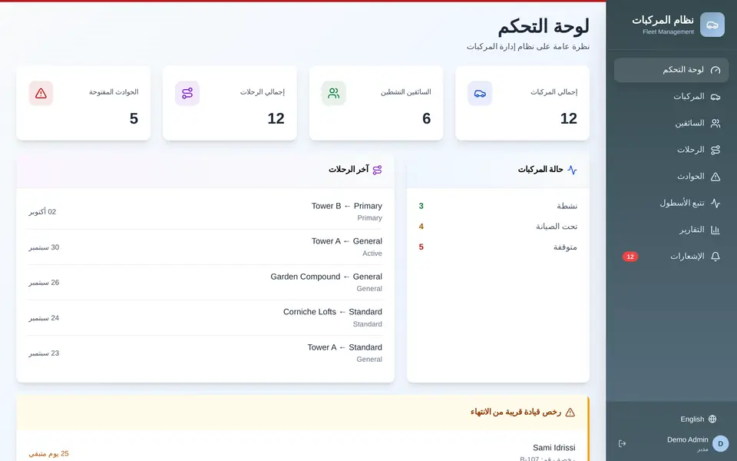Click the incidents warning triangle icon in sidebar
The width and height of the screenshot is (737, 461).
(x=716, y=177)
